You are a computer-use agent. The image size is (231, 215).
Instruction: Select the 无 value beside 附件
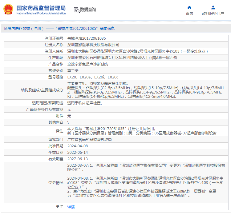(x=69, y=116)
